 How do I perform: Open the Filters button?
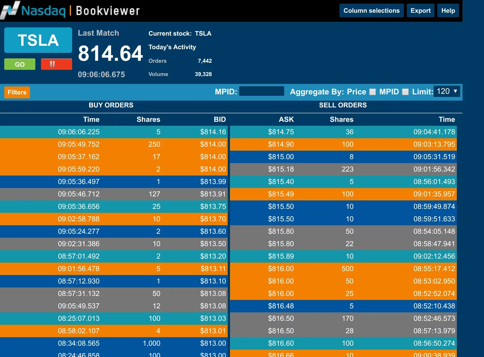pos(17,92)
